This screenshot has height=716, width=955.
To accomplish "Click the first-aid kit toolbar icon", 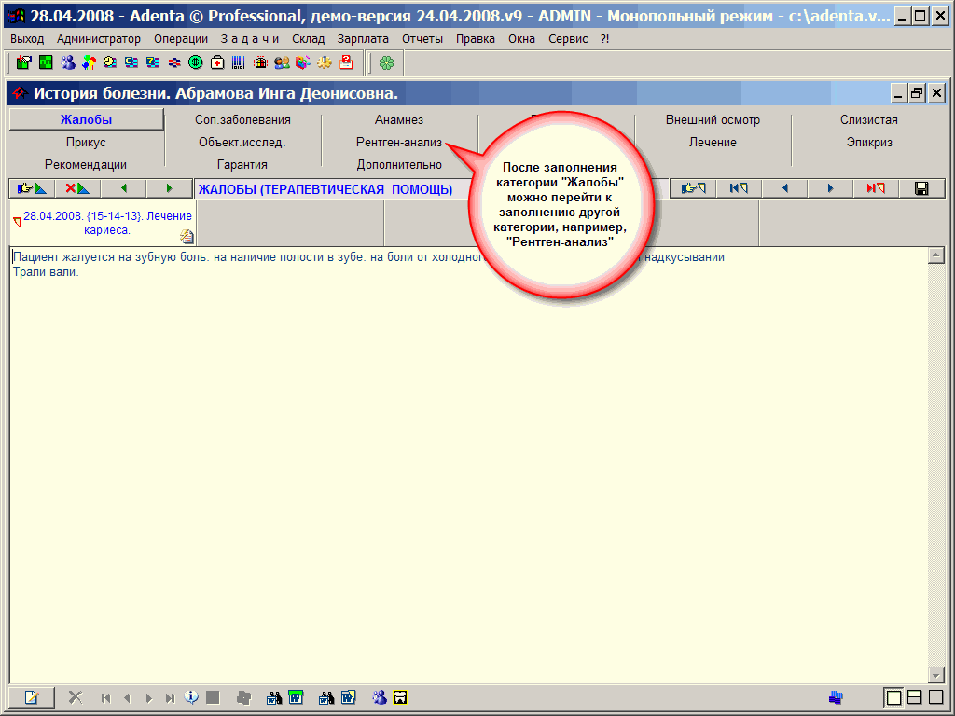I will point(217,62).
